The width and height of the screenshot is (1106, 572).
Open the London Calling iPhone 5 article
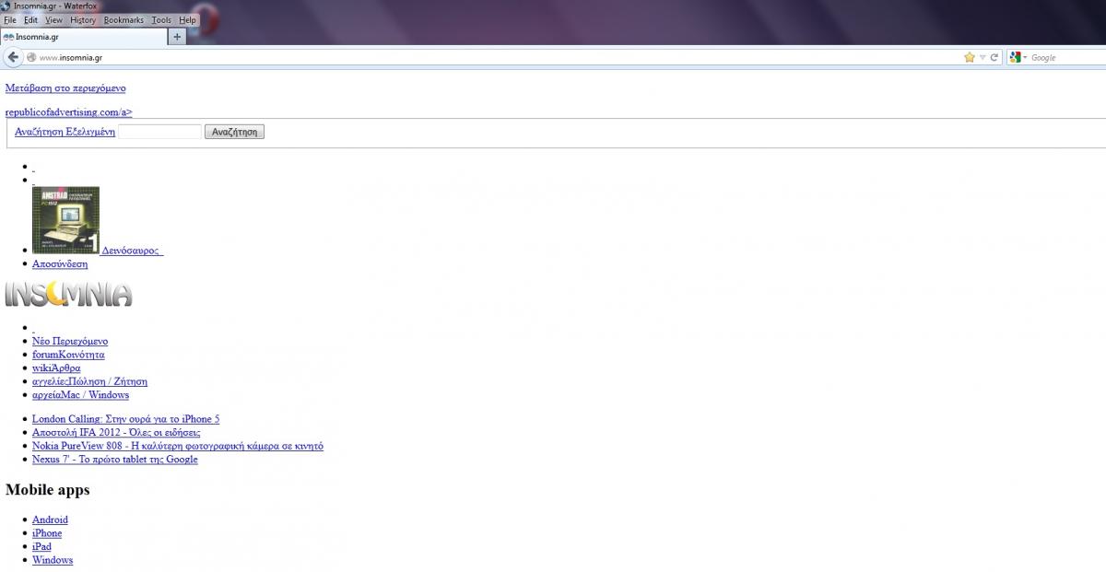pos(125,419)
